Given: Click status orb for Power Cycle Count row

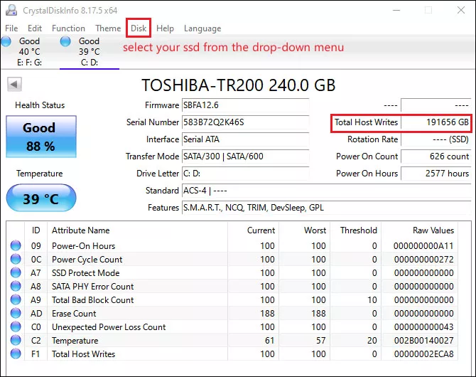Looking at the screenshot, I should point(16,259).
